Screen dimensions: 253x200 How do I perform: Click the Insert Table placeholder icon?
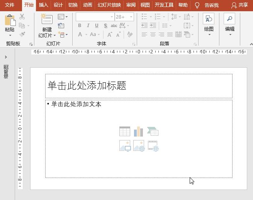(x=125, y=132)
